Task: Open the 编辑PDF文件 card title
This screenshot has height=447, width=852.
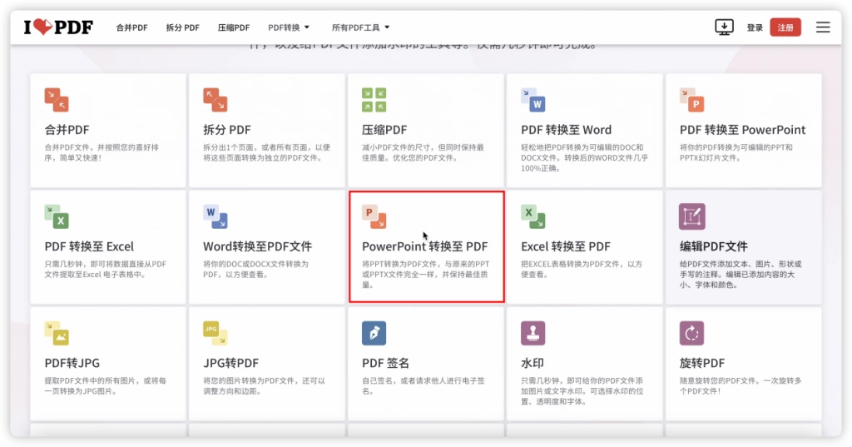Action: [x=713, y=246]
